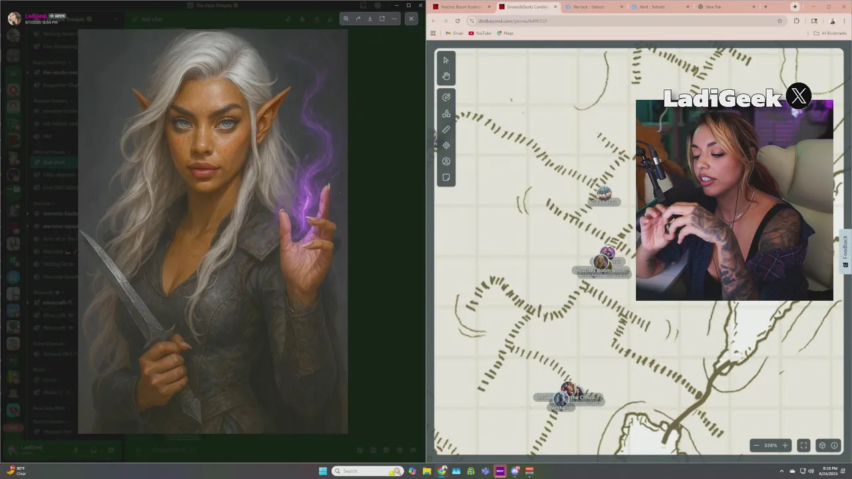Open more options in Discord image viewer

point(394,19)
